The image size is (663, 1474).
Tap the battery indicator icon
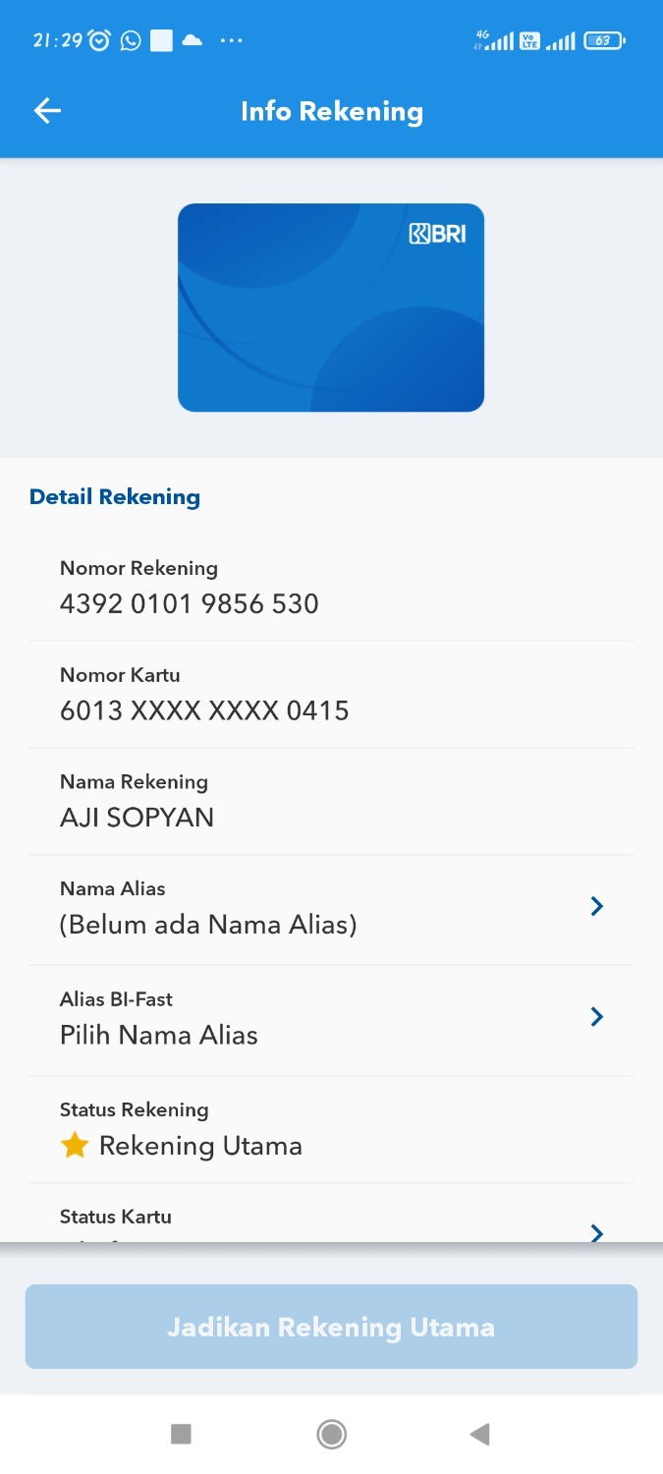click(603, 40)
